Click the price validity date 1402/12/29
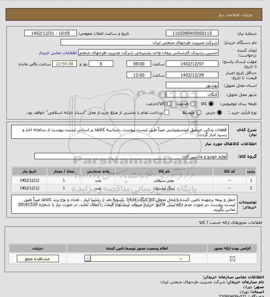The width and height of the screenshot is (270, 297). coord(192,75)
